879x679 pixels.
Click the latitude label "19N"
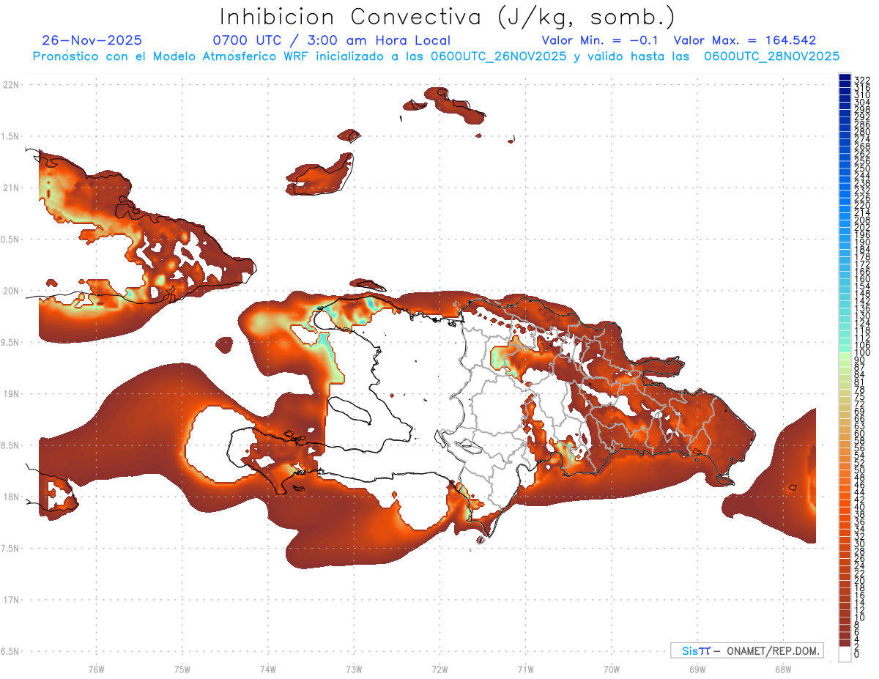coord(10,393)
